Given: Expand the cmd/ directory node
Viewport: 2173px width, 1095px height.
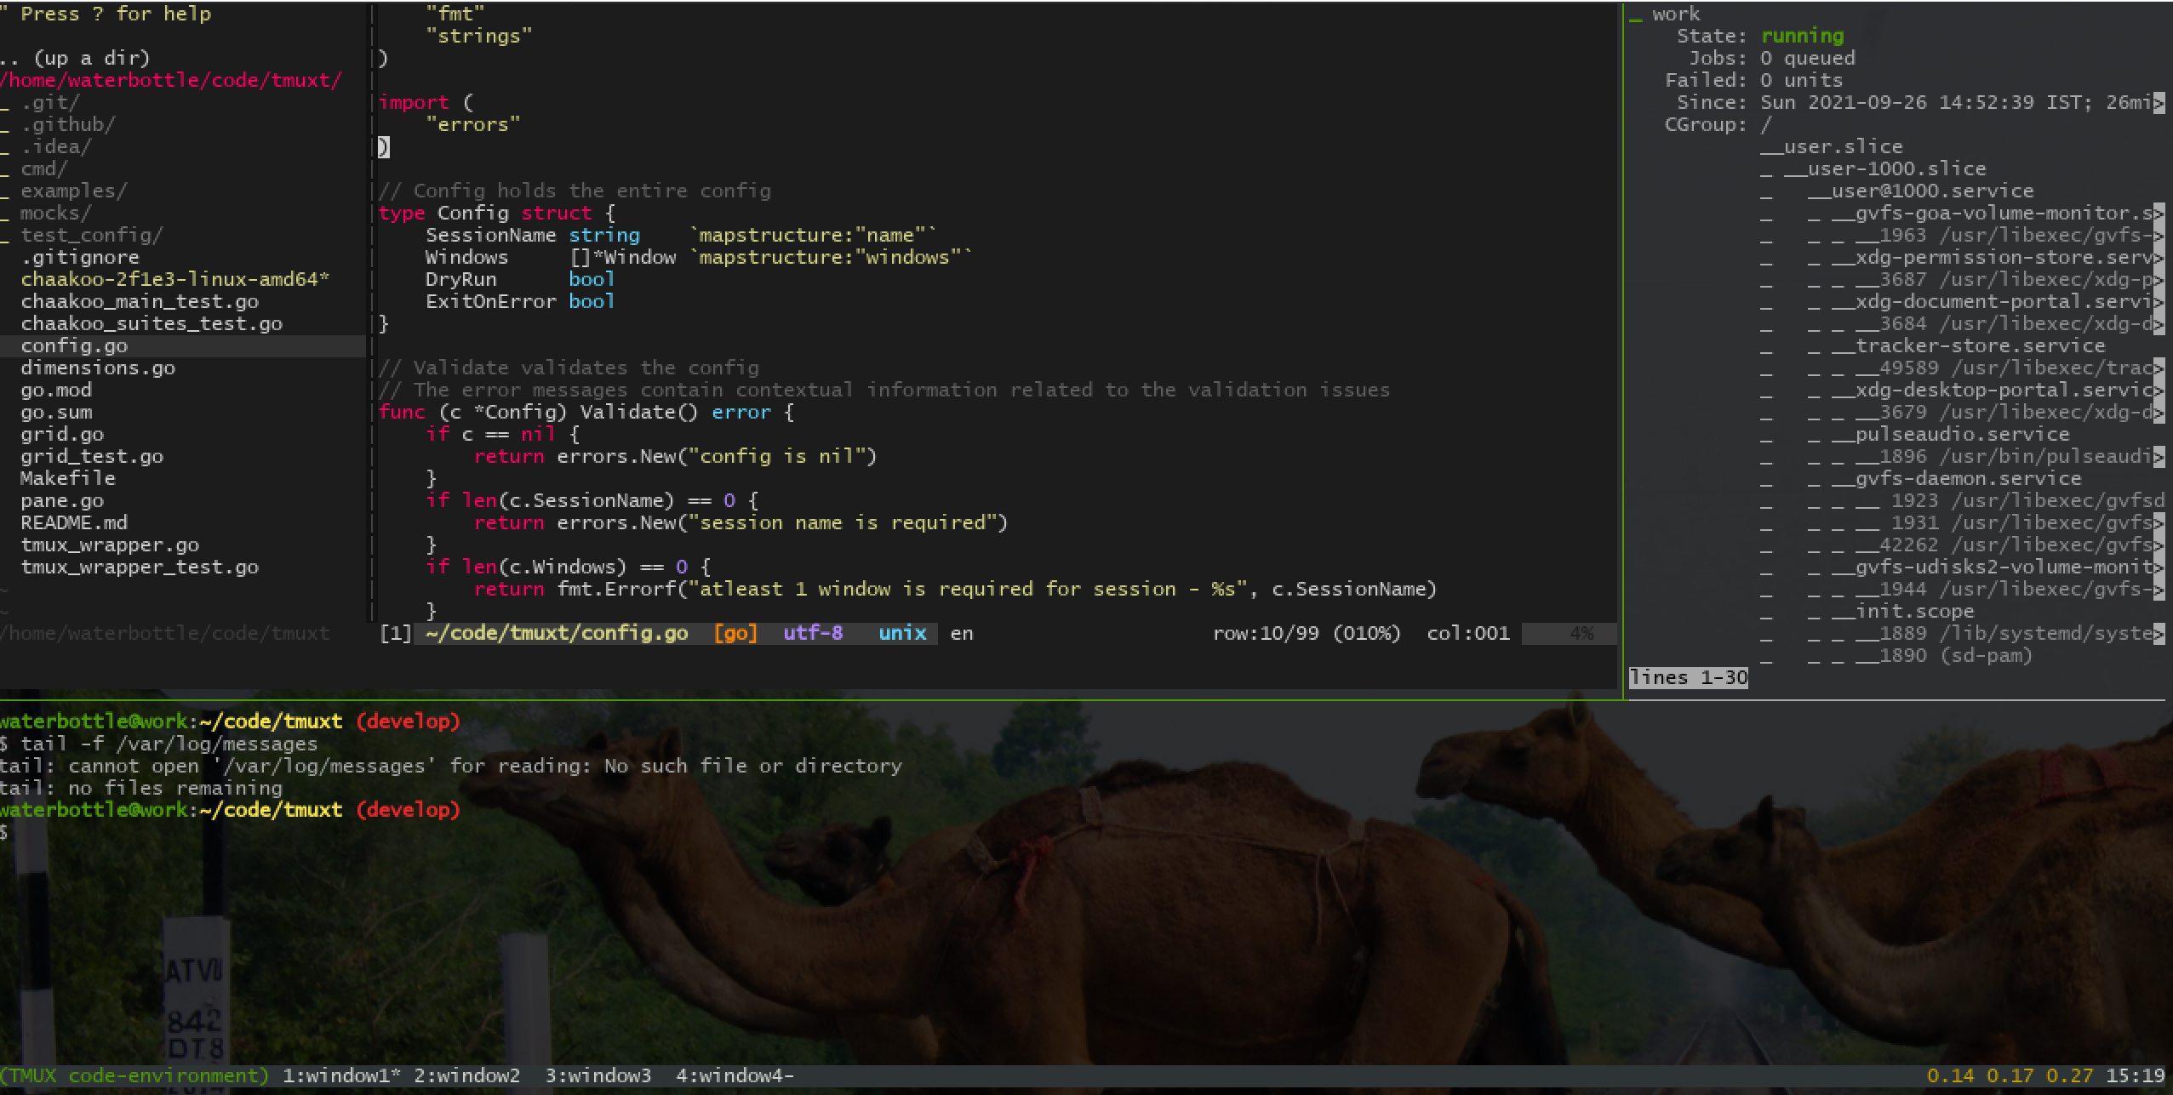Looking at the screenshot, I should 43,168.
